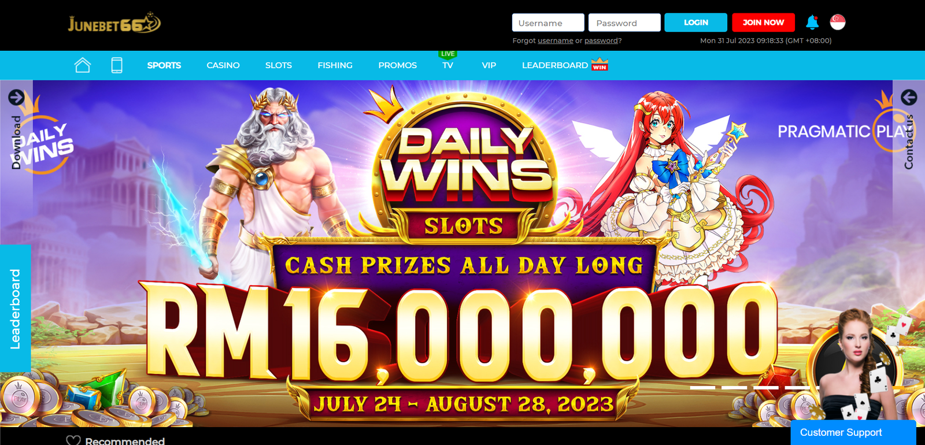
Task: Open the SPORTS menu
Action: pos(164,65)
